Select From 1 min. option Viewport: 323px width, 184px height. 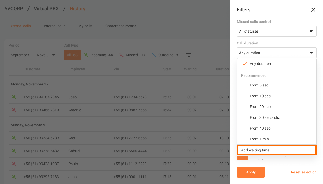coord(277,139)
